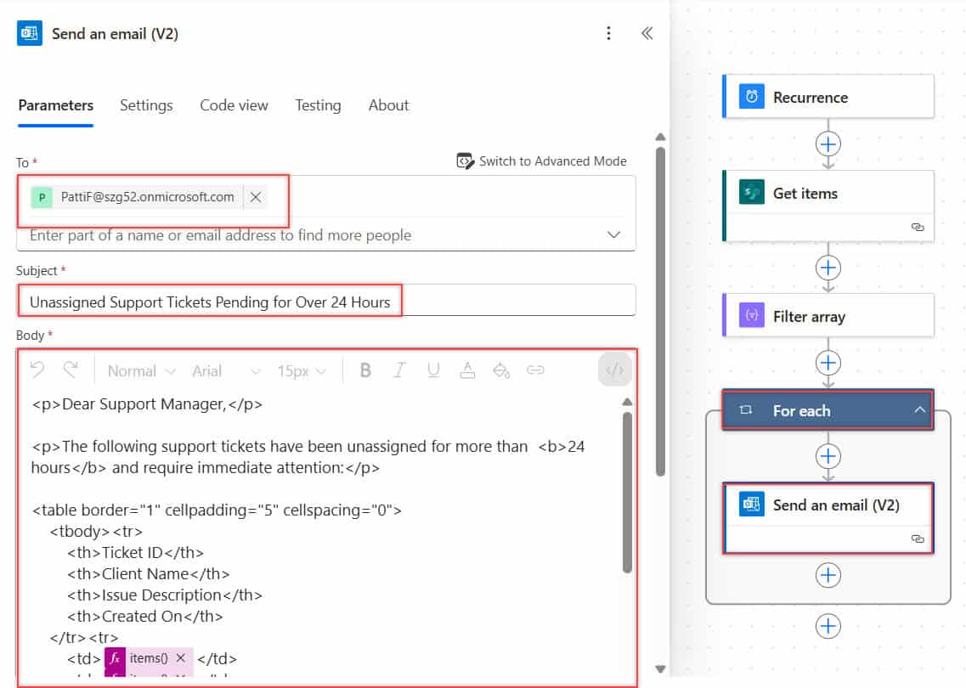The image size is (966, 688).
Task: Select the Recurrence trigger card
Action: click(x=828, y=96)
